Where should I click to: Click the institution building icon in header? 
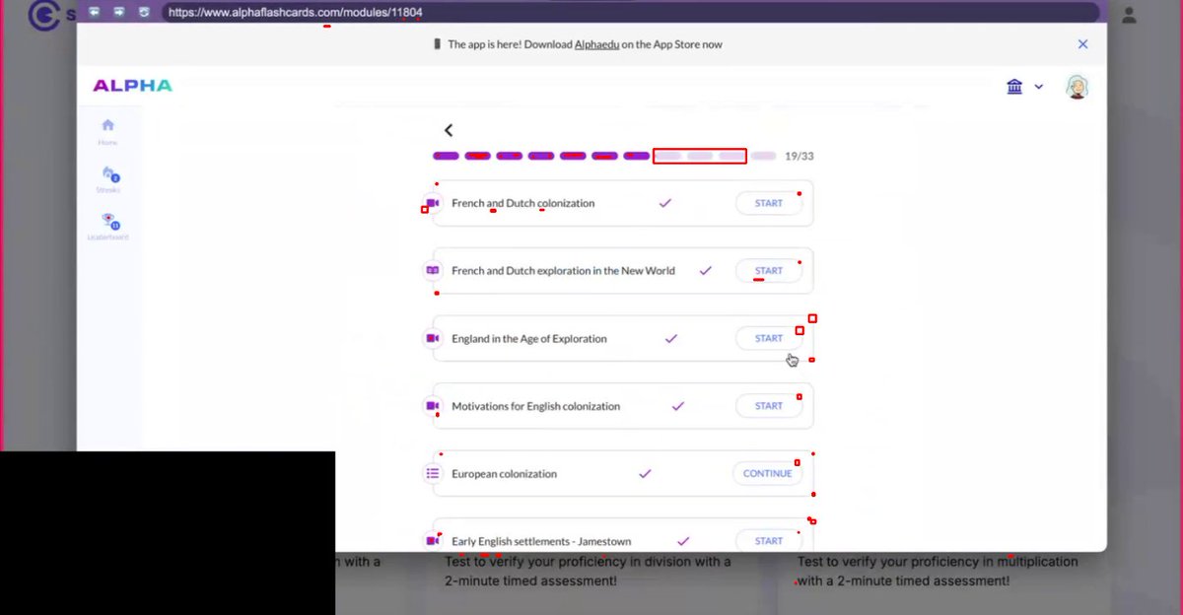[1014, 87]
